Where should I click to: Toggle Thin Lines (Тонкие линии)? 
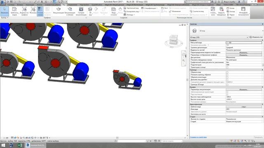[40, 11]
